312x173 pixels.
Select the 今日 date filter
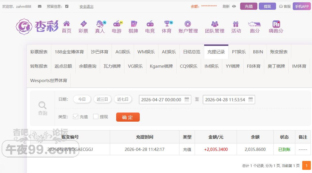coord(82,99)
